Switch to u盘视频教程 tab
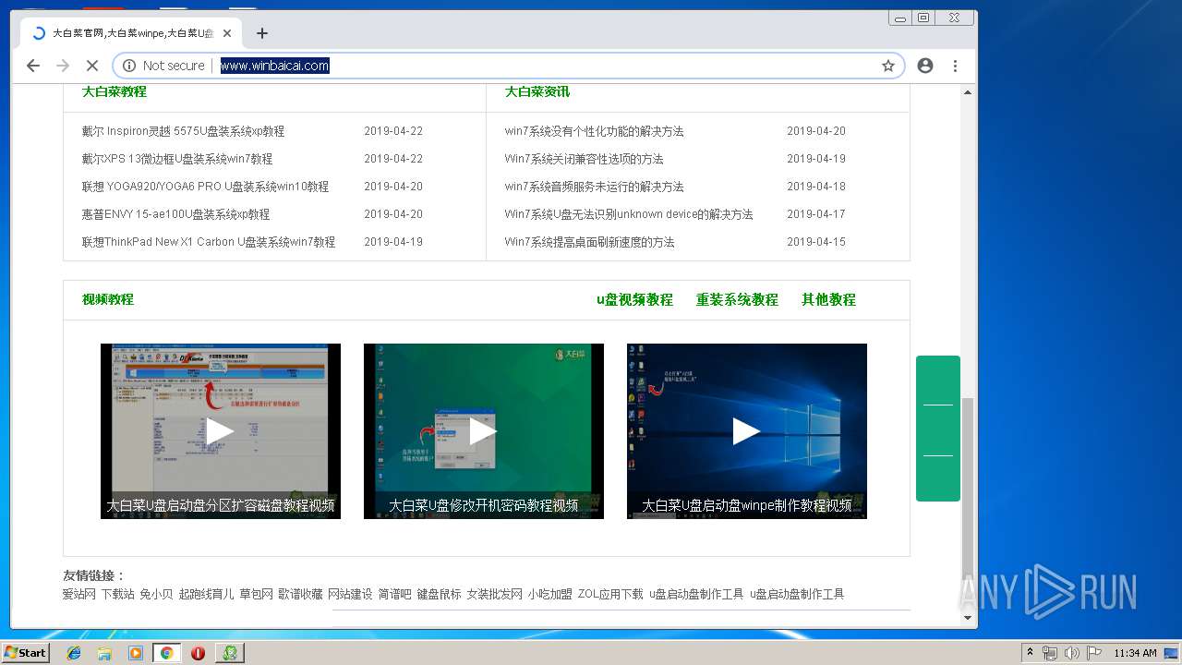This screenshot has width=1182, height=665. click(634, 299)
